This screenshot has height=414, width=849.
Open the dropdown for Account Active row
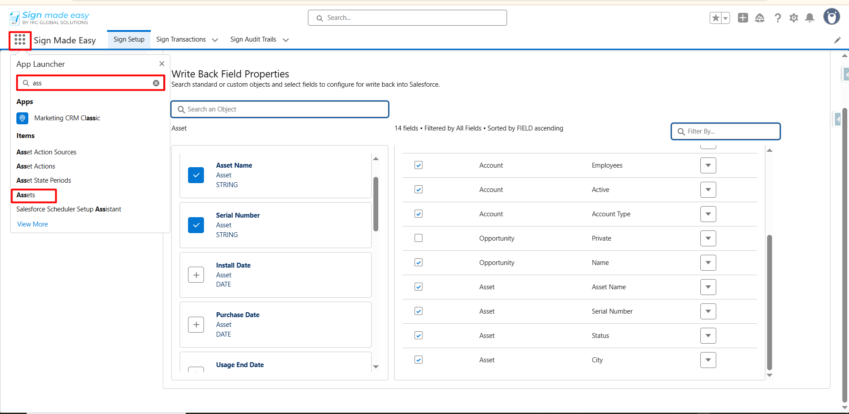(708, 190)
